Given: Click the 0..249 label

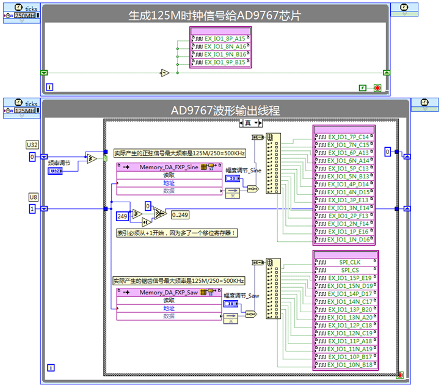Looking at the screenshot, I should click(180, 215).
